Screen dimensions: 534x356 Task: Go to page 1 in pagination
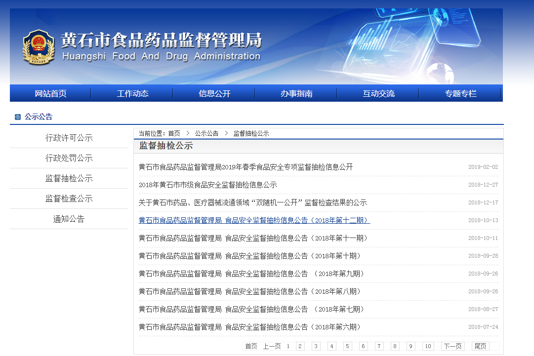tap(288, 346)
